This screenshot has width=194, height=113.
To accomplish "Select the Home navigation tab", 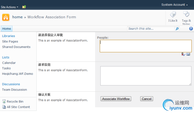I will (7, 29).
